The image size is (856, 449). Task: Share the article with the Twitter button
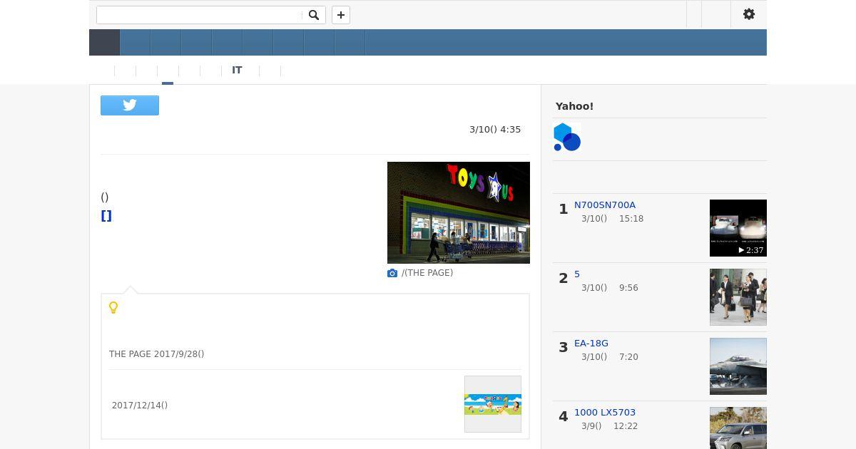(x=130, y=105)
